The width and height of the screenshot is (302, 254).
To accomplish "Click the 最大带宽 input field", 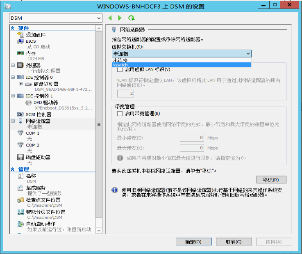I will [x=192, y=148].
